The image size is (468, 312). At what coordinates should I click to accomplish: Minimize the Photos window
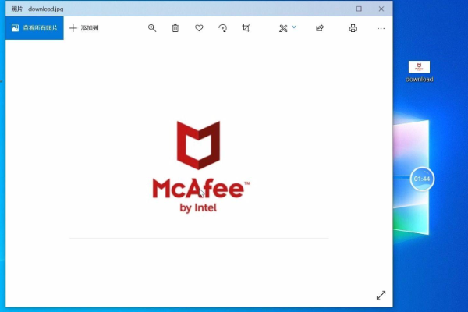(x=337, y=9)
